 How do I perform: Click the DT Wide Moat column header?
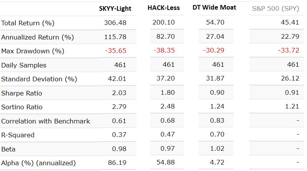tap(214, 7)
